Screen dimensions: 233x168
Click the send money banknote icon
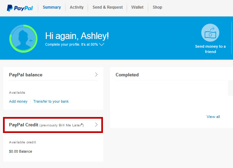point(210,33)
